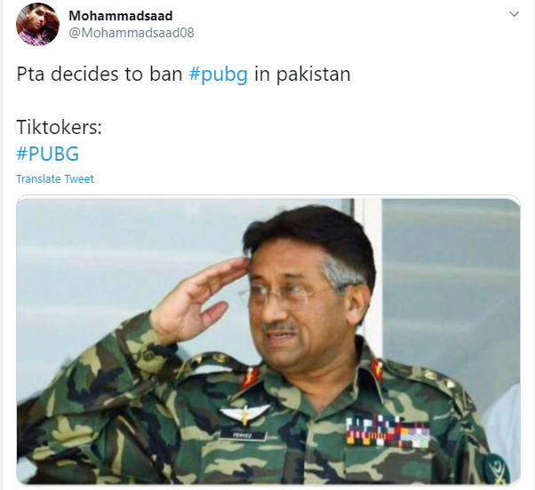Expand the tweet options chevron
The height and width of the screenshot is (490, 535).
click(514, 14)
